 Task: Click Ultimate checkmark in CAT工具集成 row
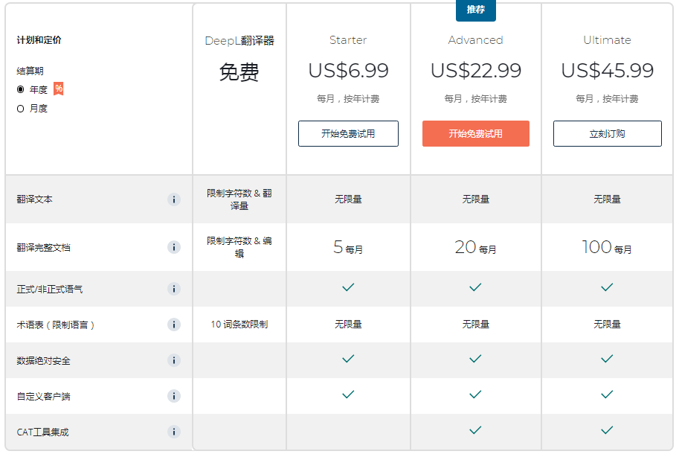click(607, 430)
